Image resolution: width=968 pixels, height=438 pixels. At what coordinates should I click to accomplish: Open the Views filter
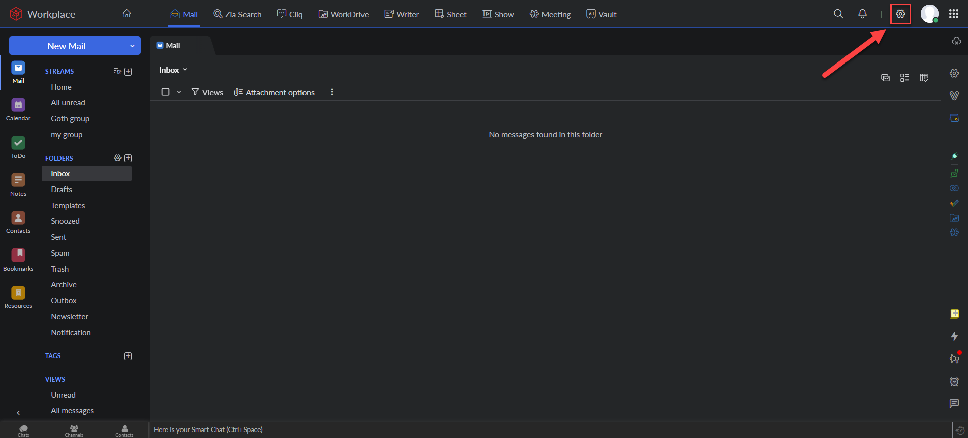(x=207, y=92)
